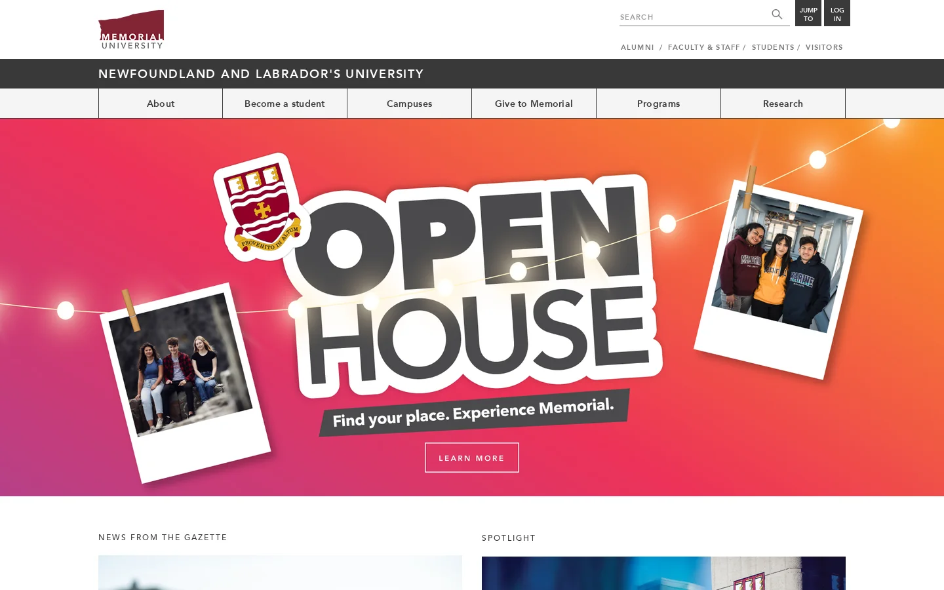Screen dimensions: 944x590
Task: Open the Campuses menu
Action: coord(409,104)
